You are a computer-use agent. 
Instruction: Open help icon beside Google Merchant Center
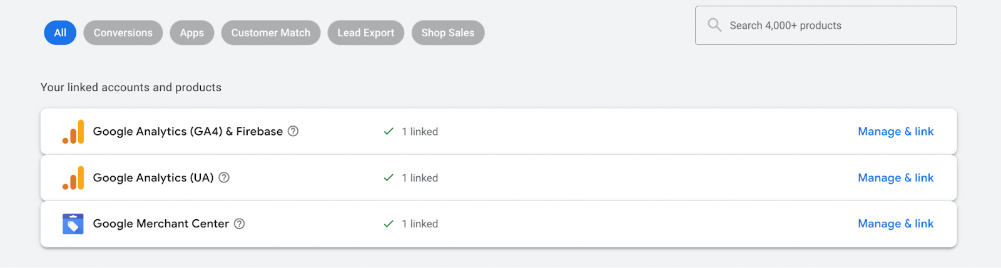pyautogui.click(x=239, y=224)
